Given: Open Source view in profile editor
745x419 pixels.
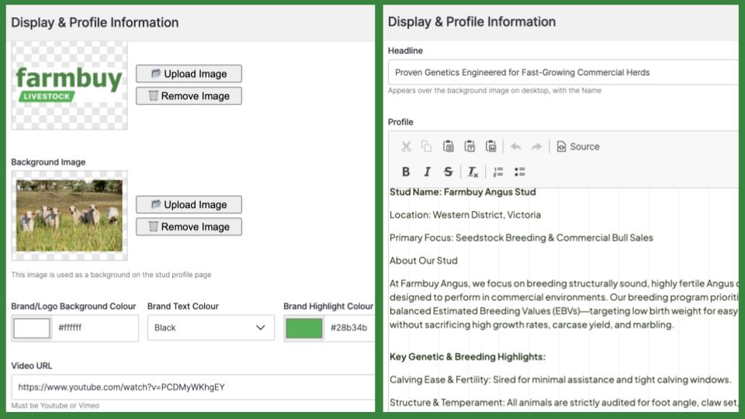Looking at the screenshot, I should 577,147.
